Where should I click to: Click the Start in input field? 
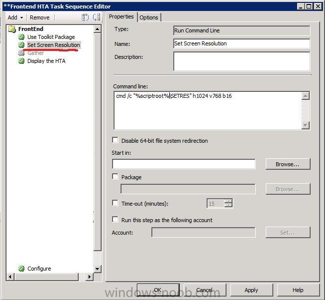(x=184, y=164)
